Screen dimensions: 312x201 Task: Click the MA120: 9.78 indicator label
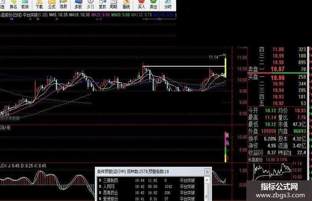pos(142,15)
